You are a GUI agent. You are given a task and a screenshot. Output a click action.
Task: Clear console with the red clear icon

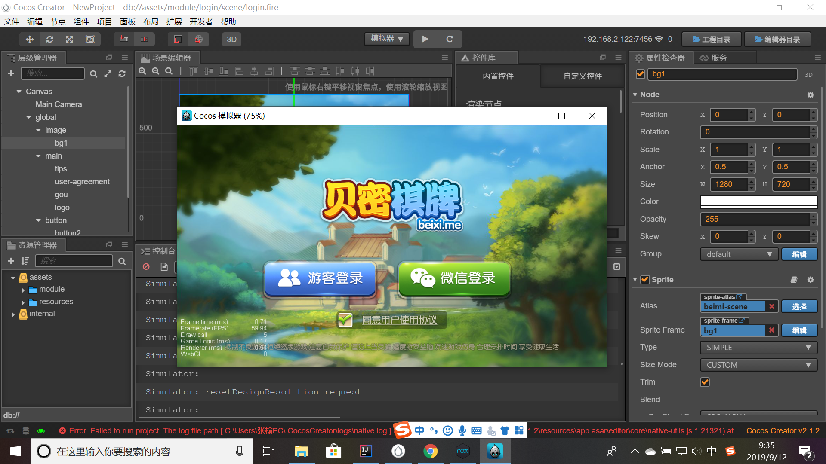click(x=146, y=267)
